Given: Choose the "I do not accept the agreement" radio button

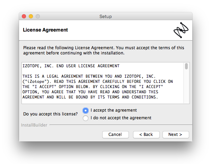Looking at the screenshot, I should [x=86, y=118].
